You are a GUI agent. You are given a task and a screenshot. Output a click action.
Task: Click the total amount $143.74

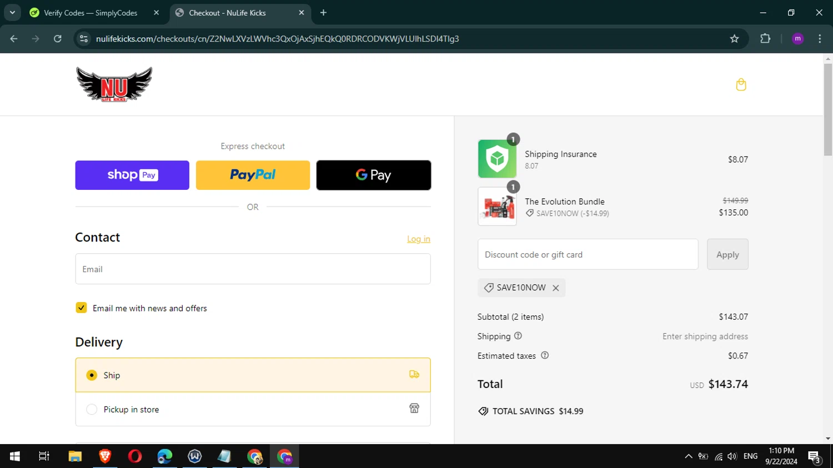pyautogui.click(x=728, y=384)
